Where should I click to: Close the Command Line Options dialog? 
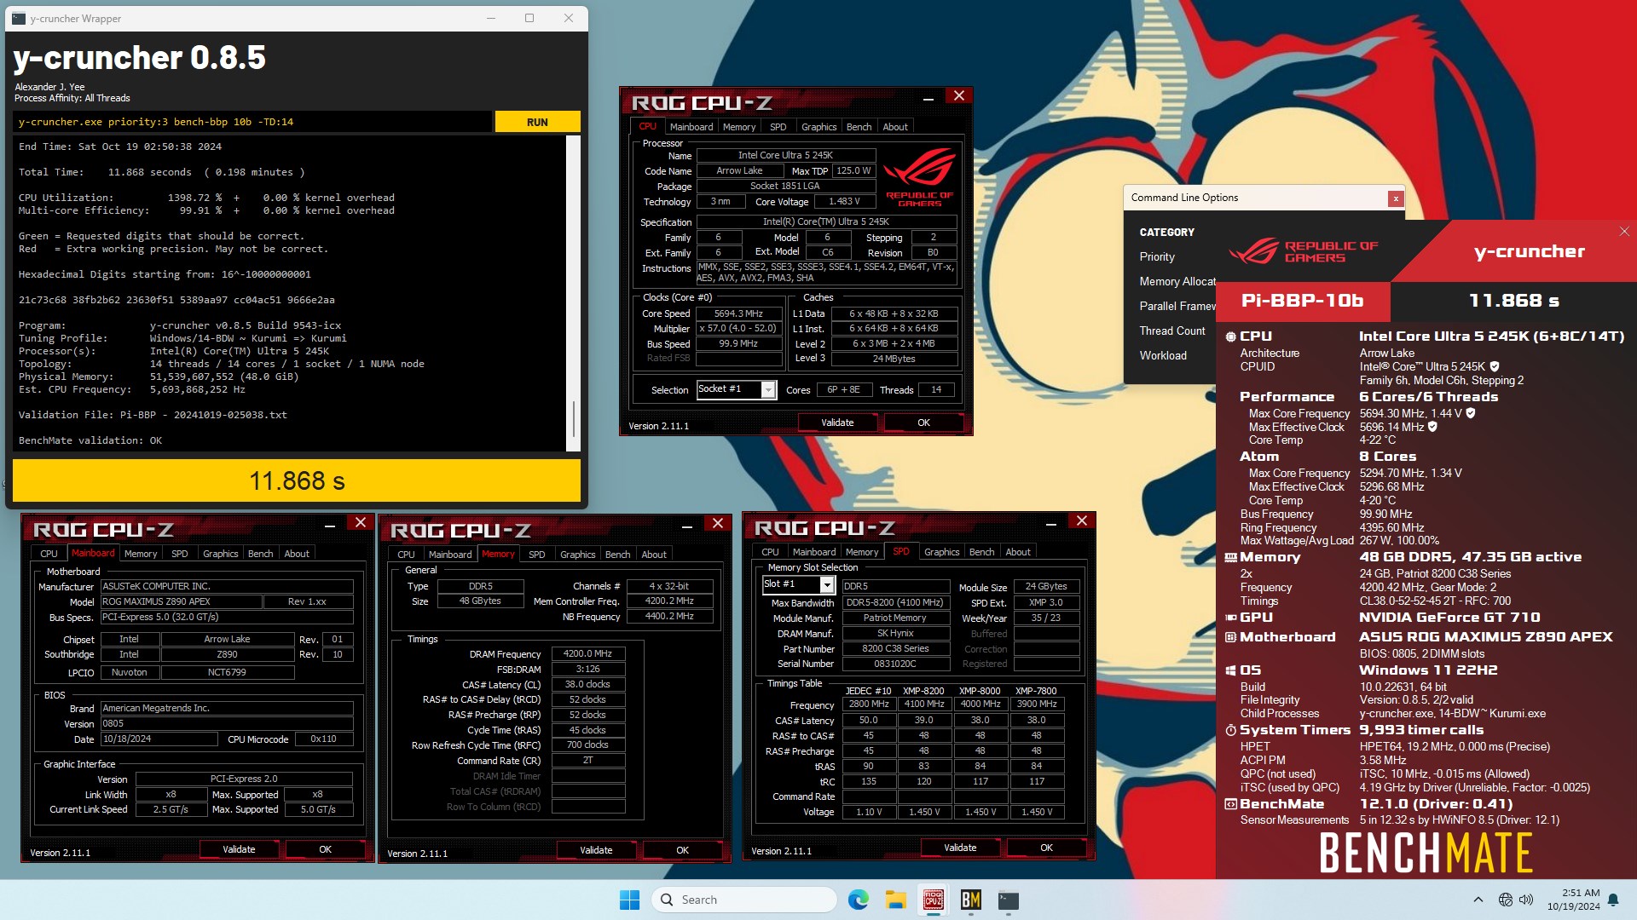(x=1396, y=198)
